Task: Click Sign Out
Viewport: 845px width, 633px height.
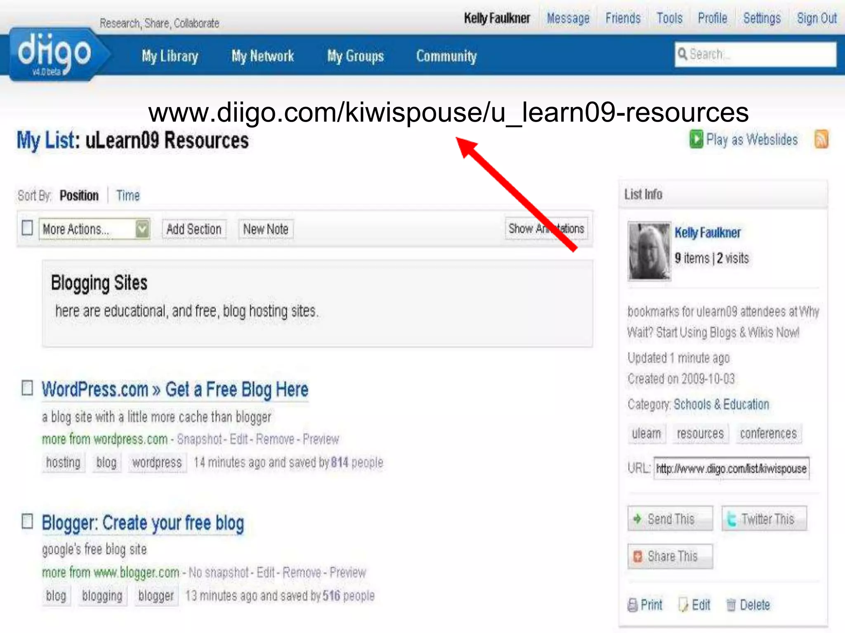Action: pyautogui.click(x=817, y=19)
